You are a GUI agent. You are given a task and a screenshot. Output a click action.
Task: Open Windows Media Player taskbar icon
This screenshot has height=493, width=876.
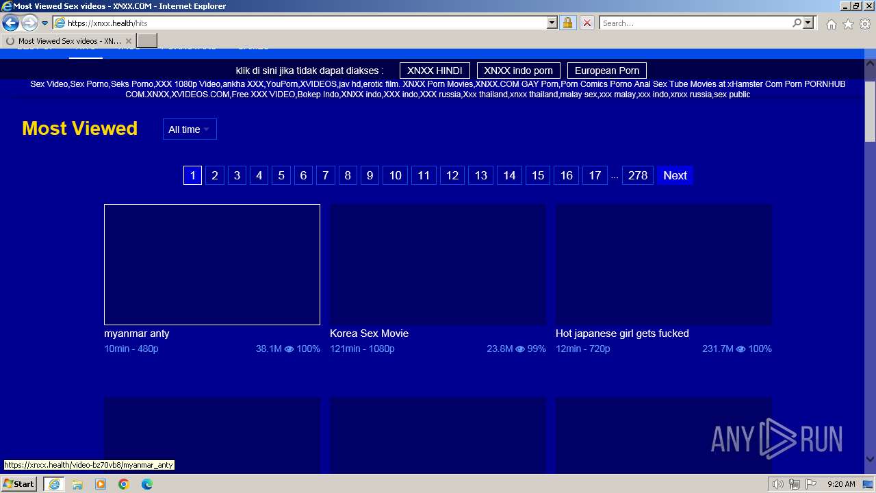tap(101, 484)
